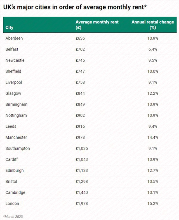
Task: Click the Annual rental change header
Action: coord(153,25)
